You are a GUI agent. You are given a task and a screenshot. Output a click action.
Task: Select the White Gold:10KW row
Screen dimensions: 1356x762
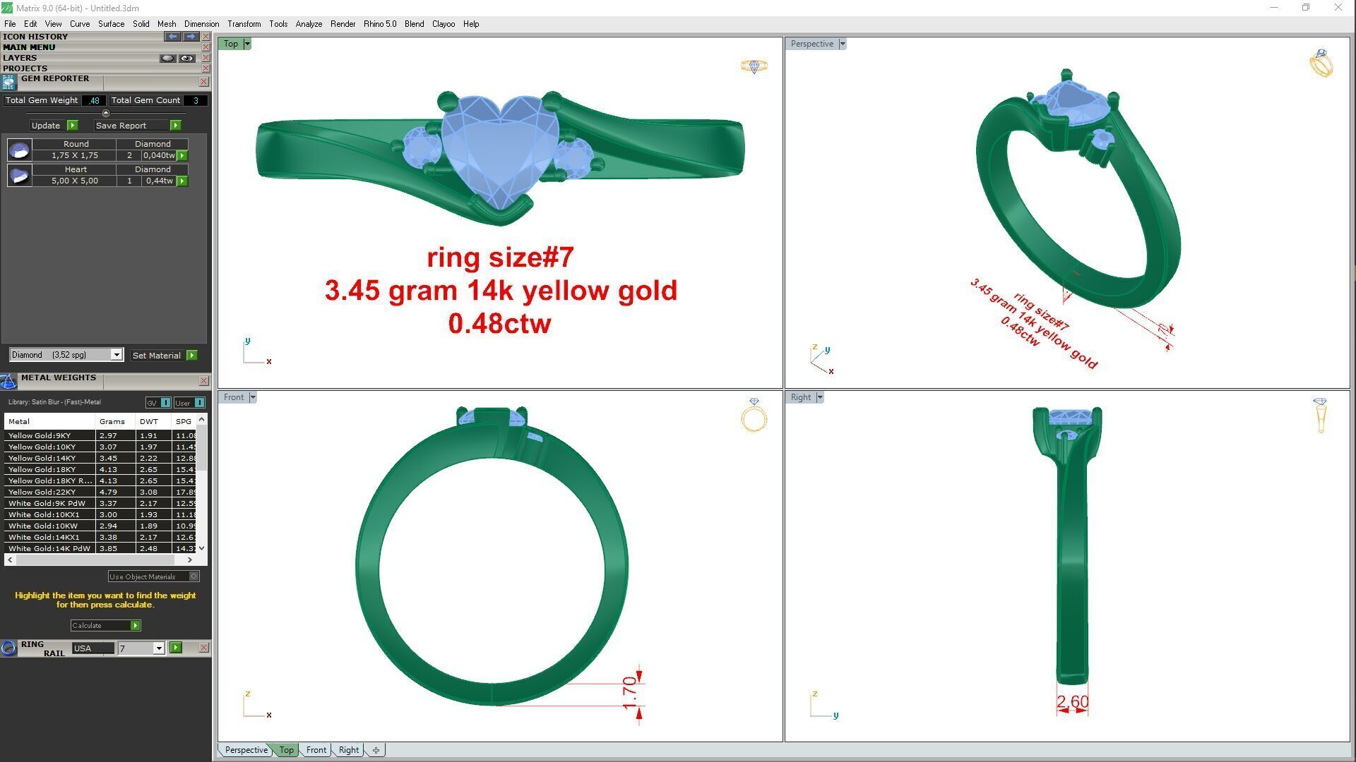pos(100,526)
